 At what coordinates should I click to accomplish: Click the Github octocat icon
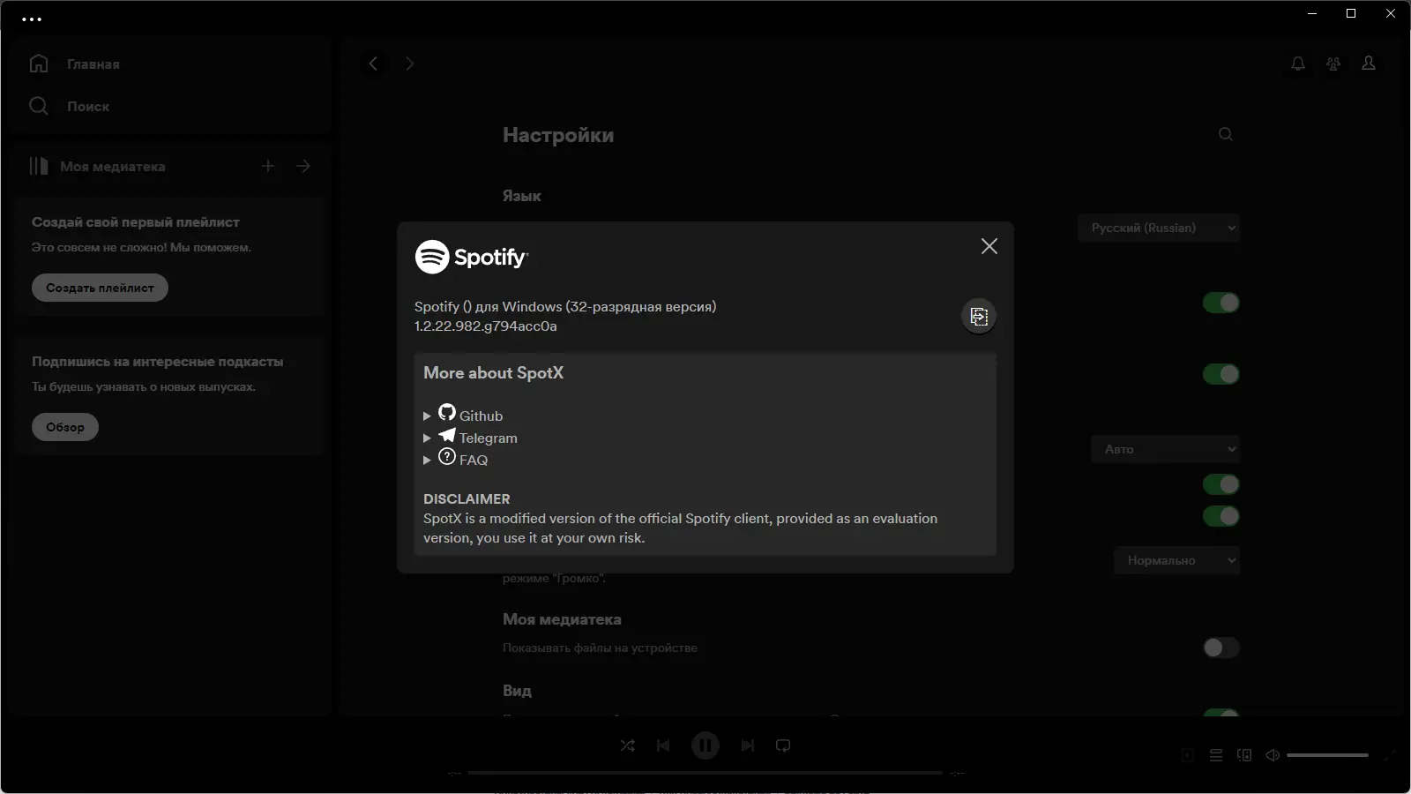tap(447, 412)
